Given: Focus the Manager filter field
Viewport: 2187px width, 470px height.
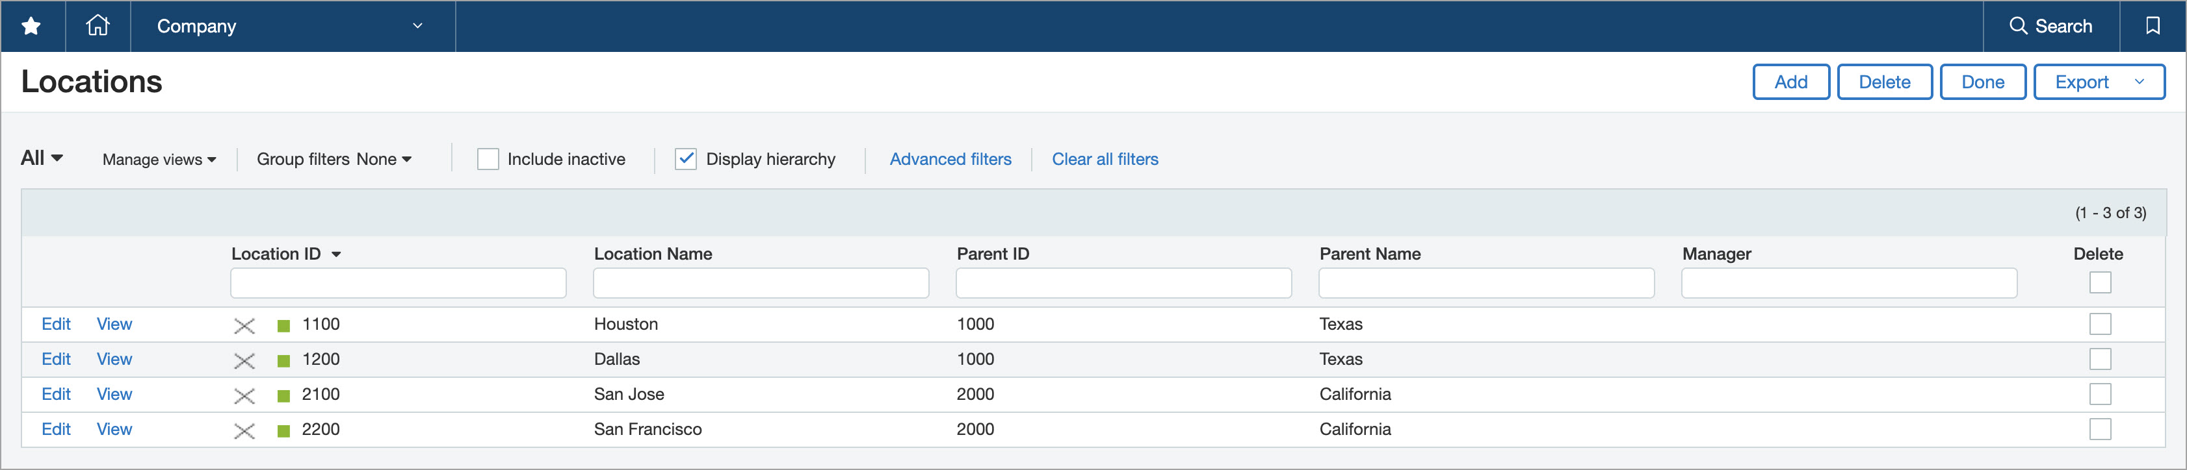Looking at the screenshot, I should click(1849, 283).
